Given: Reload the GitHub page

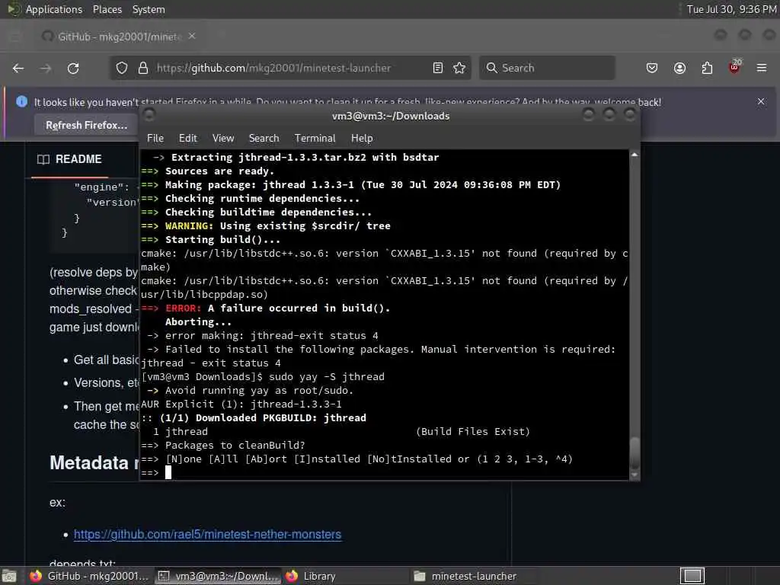Looking at the screenshot, I should pos(73,68).
